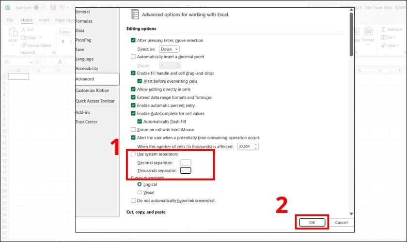Toggle Enable AutoComplete for cell values

point(133,113)
